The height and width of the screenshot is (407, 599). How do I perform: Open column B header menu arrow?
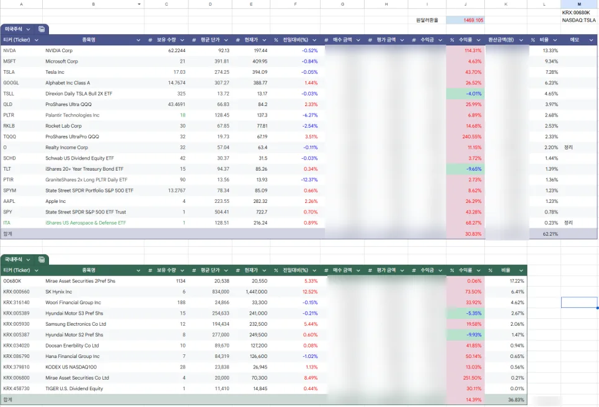[x=139, y=4]
